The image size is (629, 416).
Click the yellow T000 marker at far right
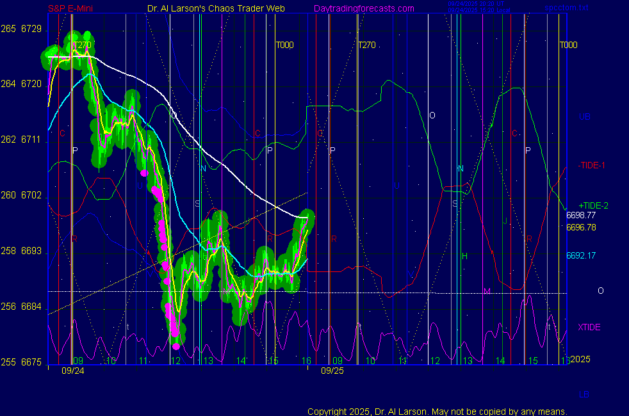568,45
